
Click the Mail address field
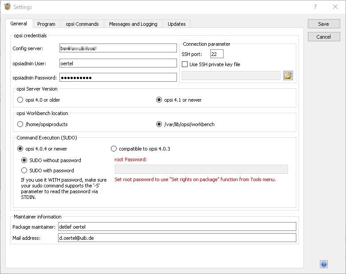click(x=177, y=238)
